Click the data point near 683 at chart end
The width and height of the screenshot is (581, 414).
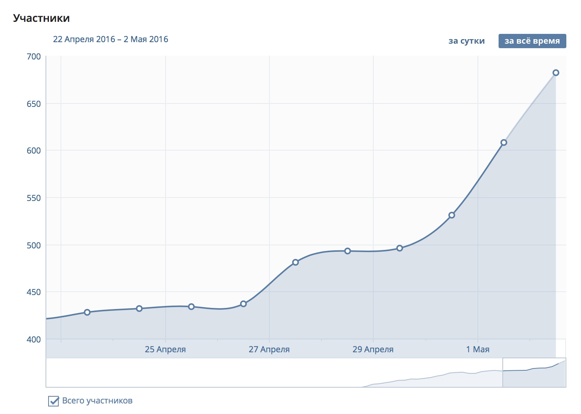coord(556,73)
